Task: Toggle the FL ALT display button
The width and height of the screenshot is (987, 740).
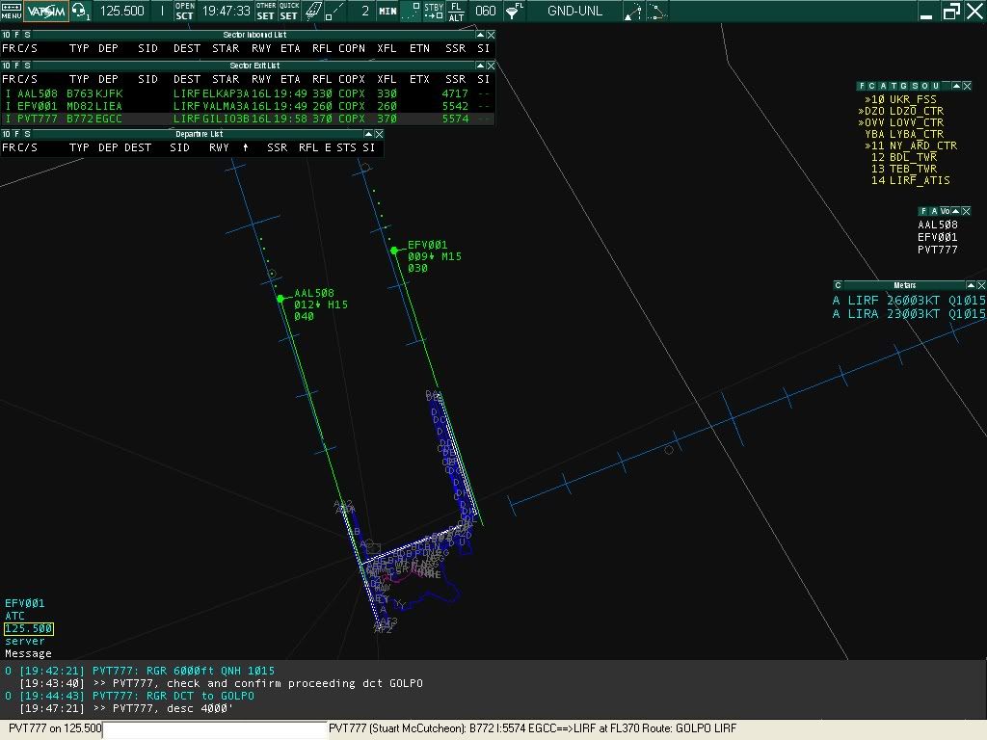Action: click(x=456, y=11)
